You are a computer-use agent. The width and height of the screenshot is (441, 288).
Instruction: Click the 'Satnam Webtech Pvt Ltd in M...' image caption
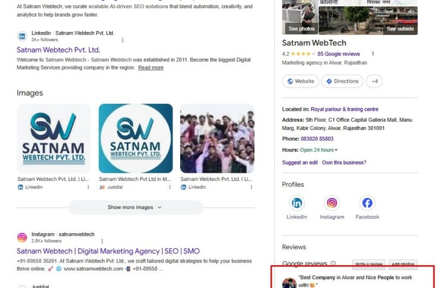135,179
